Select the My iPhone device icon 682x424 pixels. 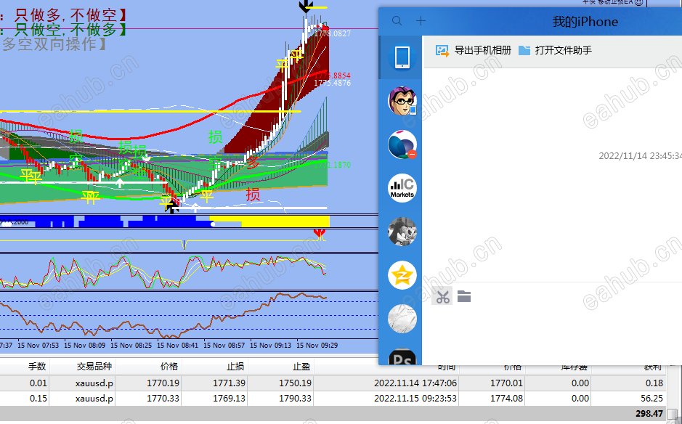(402, 57)
